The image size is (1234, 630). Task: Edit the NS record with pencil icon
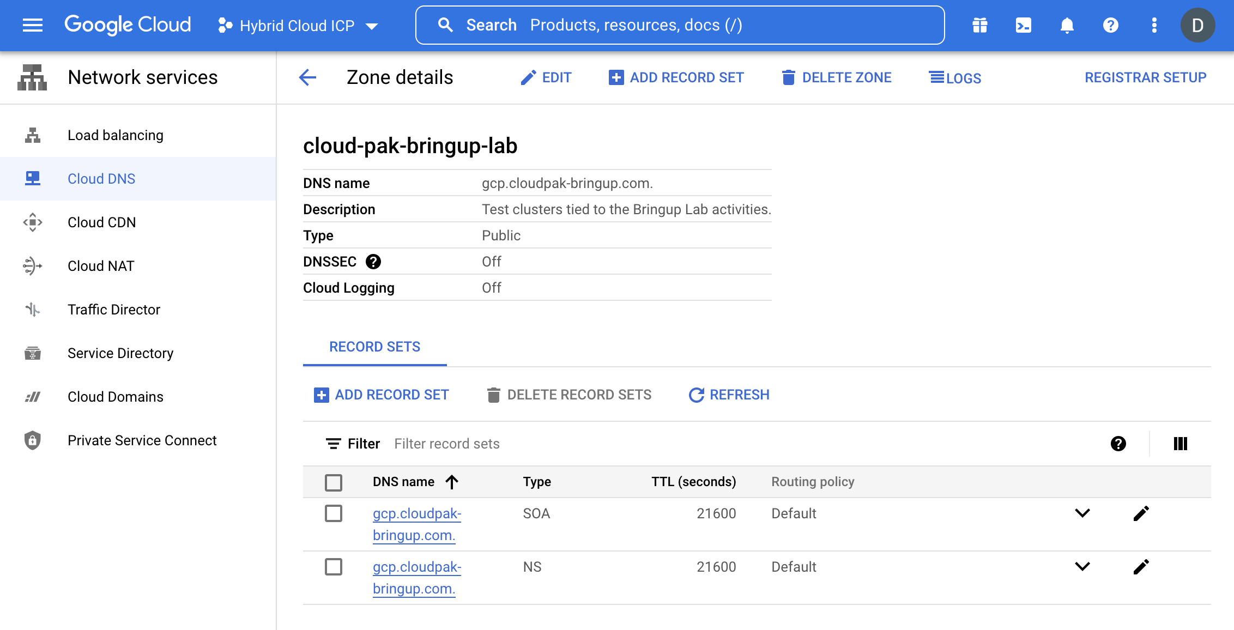(x=1141, y=567)
